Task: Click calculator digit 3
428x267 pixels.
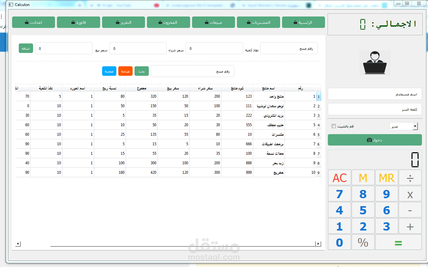Action: click(x=387, y=226)
